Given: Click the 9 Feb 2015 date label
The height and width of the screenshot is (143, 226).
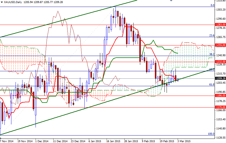Looking at the screenshot, I should (x=149, y=141).
